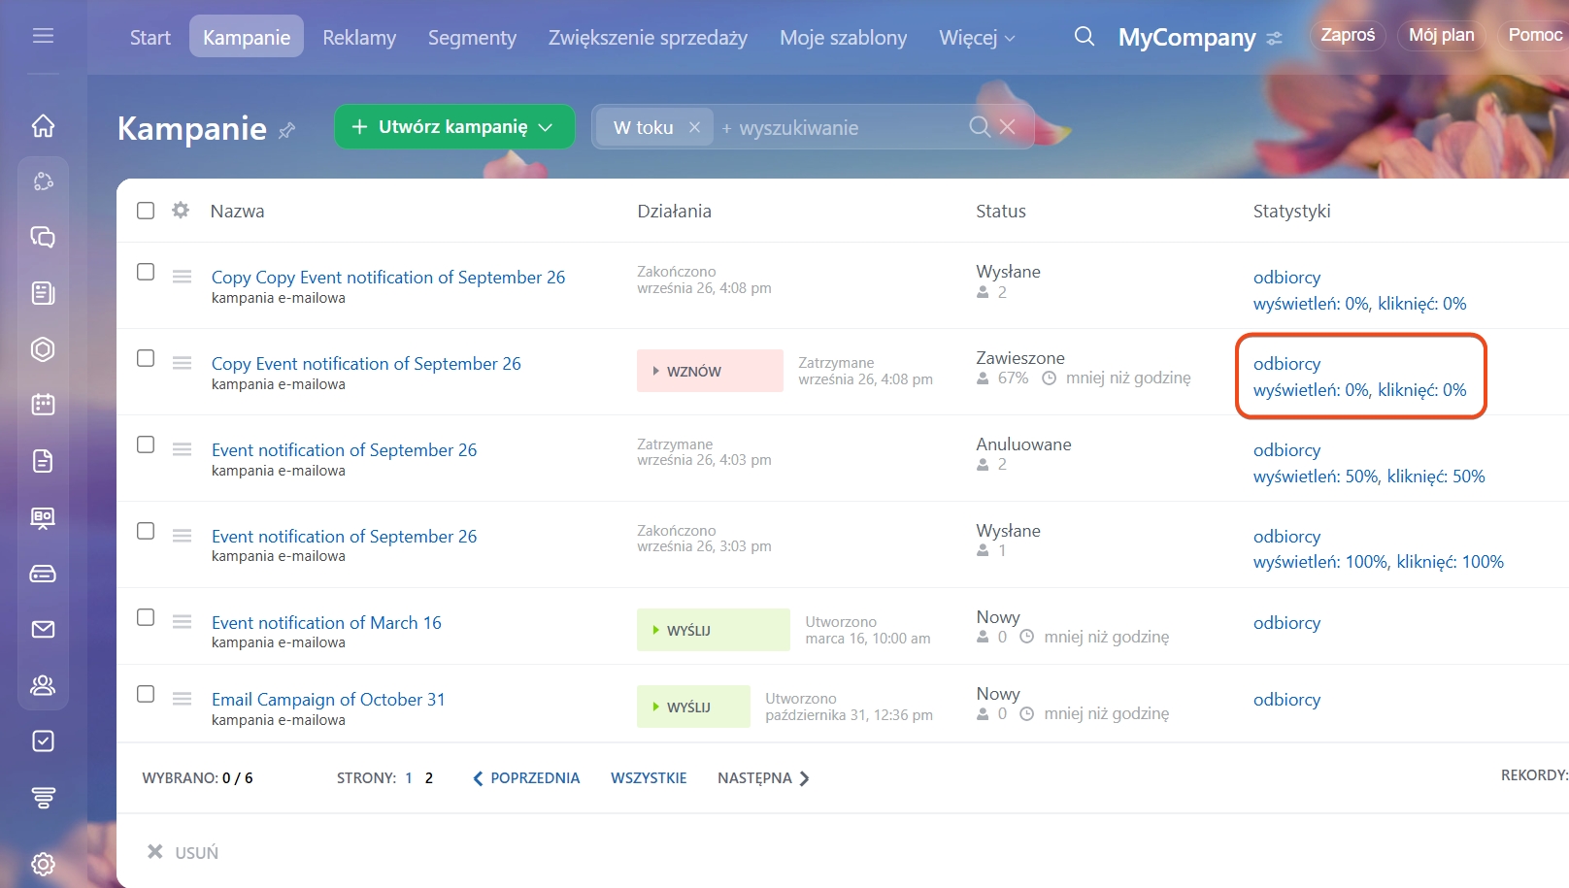The width and height of the screenshot is (1569, 888).
Task: Open row menu for Copy Copy Event notification
Action: [182, 277]
